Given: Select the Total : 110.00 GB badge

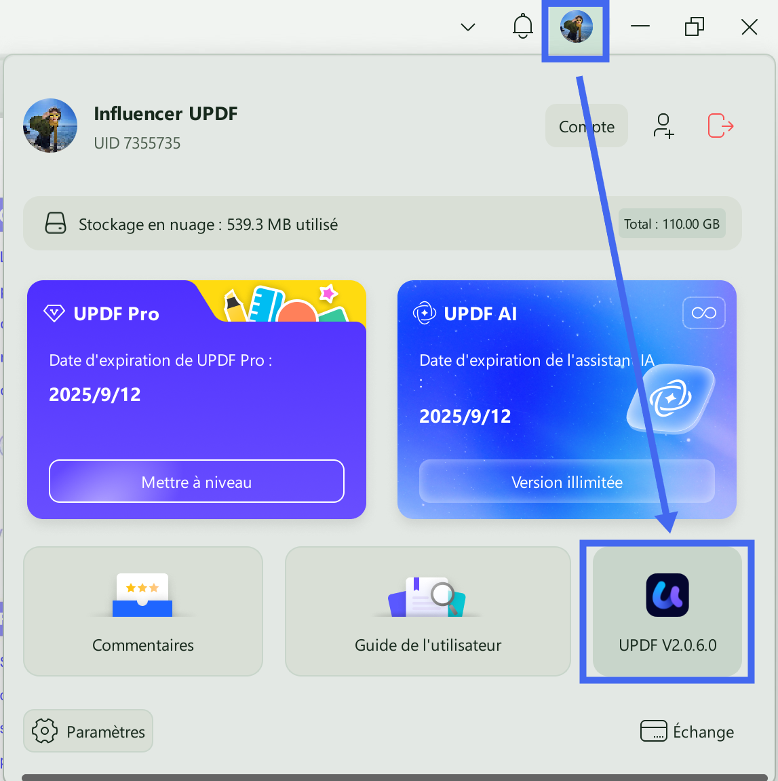Looking at the screenshot, I should tap(672, 224).
